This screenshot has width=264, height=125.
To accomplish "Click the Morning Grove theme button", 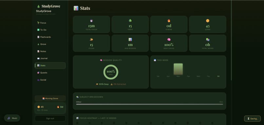I will pos(50,98).
